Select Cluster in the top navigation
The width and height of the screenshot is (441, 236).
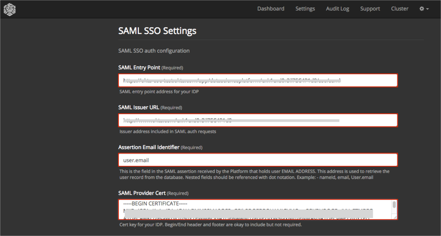400,9
